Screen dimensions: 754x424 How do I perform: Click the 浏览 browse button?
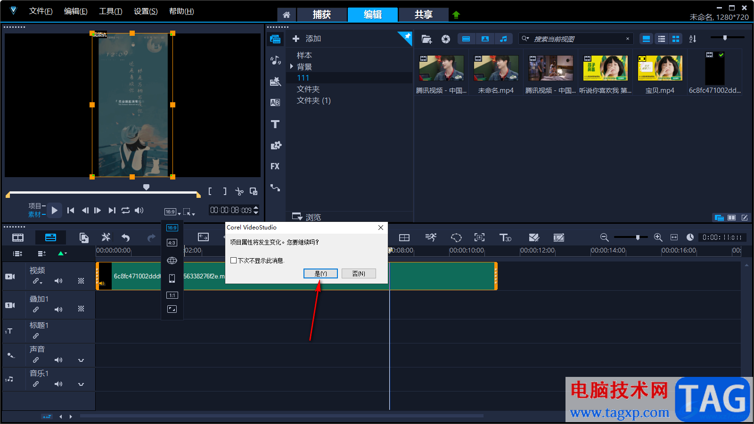pyautogui.click(x=306, y=217)
